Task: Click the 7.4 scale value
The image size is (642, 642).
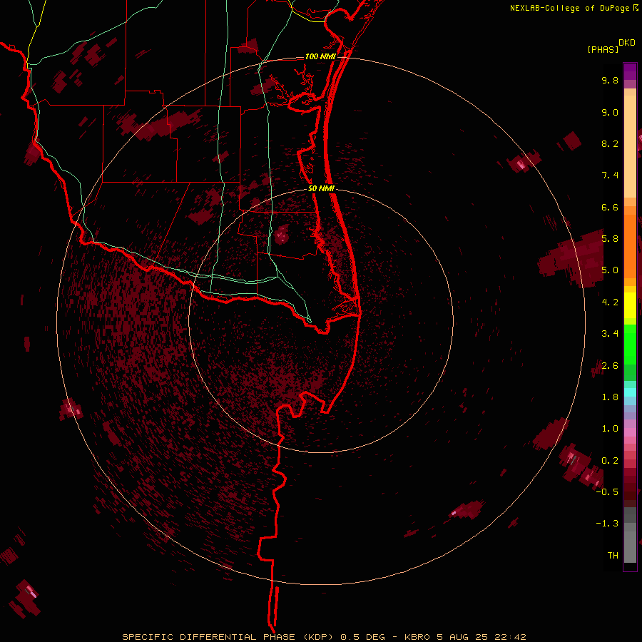Action: [x=610, y=175]
